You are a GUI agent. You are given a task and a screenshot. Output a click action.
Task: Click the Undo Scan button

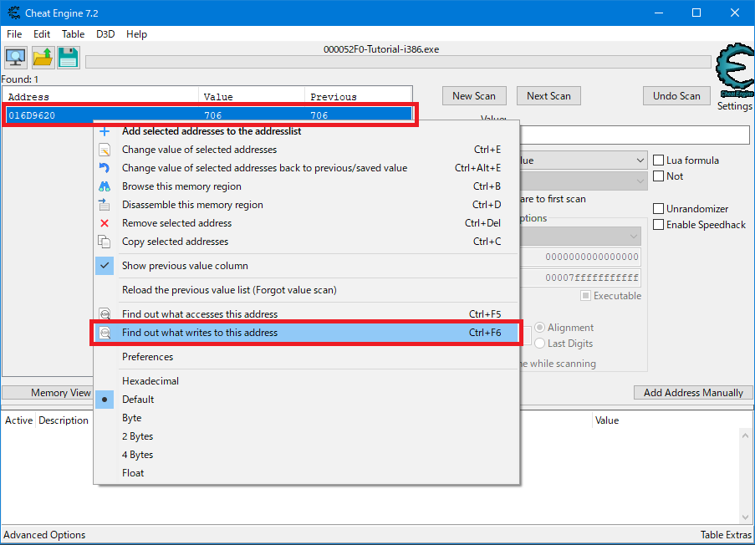676,96
